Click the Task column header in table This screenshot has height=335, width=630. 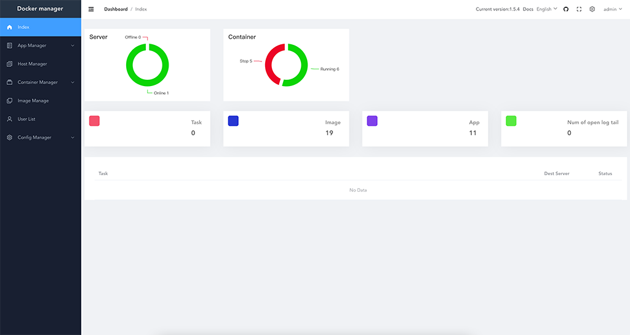coord(103,174)
